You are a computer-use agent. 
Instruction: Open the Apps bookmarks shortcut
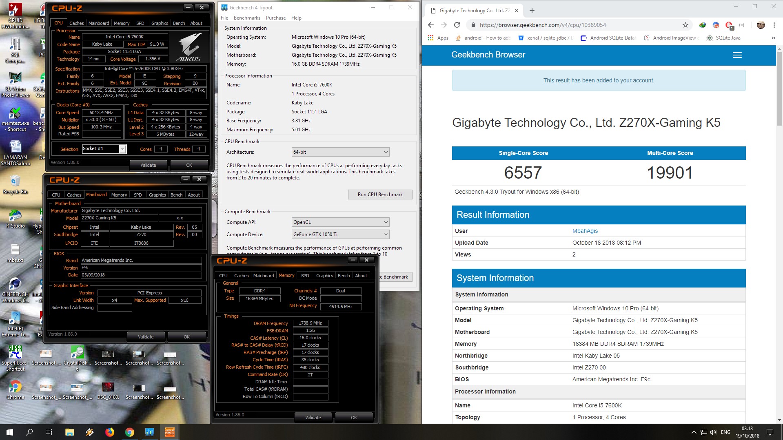pyautogui.click(x=438, y=38)
